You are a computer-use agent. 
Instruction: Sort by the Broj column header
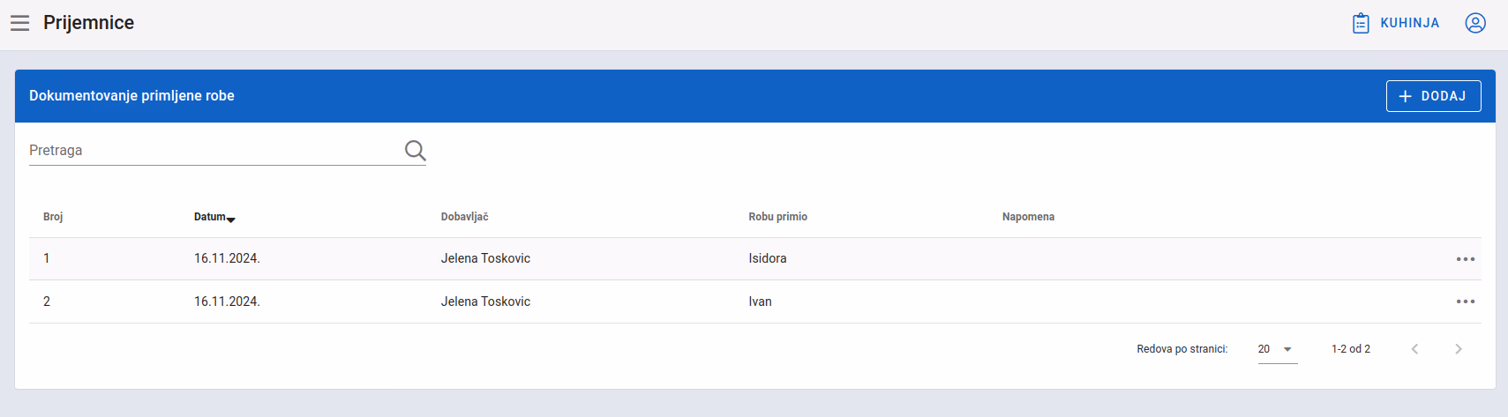53,217
